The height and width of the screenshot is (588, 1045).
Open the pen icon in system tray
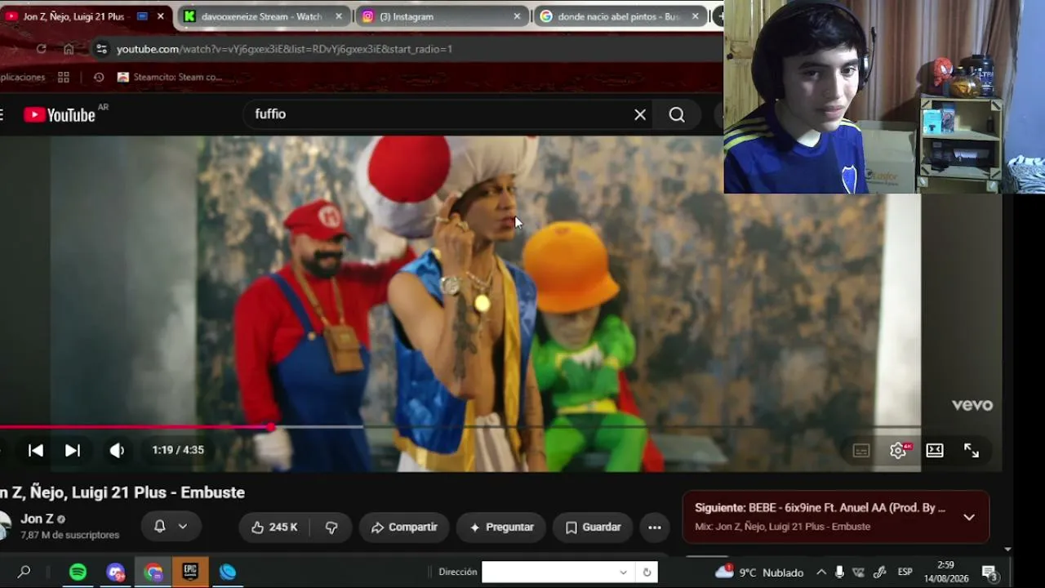(880, 572)
